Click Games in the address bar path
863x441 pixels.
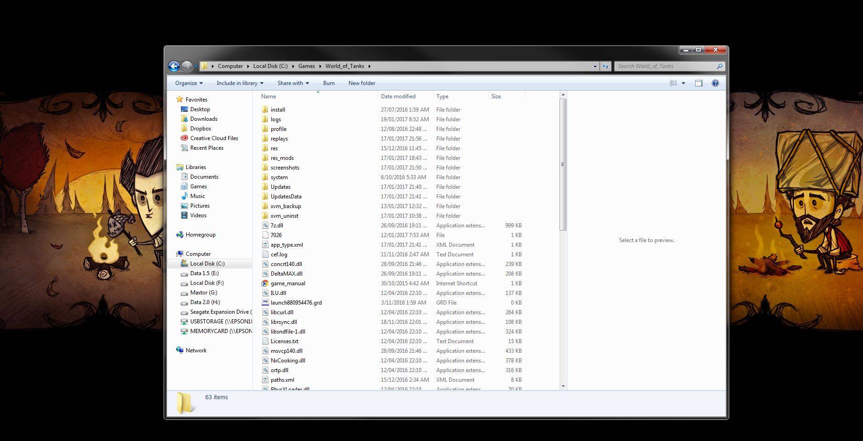(x=306, y=66)
